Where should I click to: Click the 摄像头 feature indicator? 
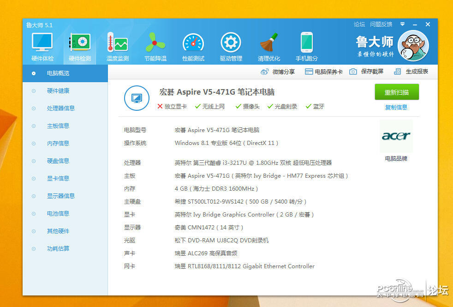tap(248, 107)
